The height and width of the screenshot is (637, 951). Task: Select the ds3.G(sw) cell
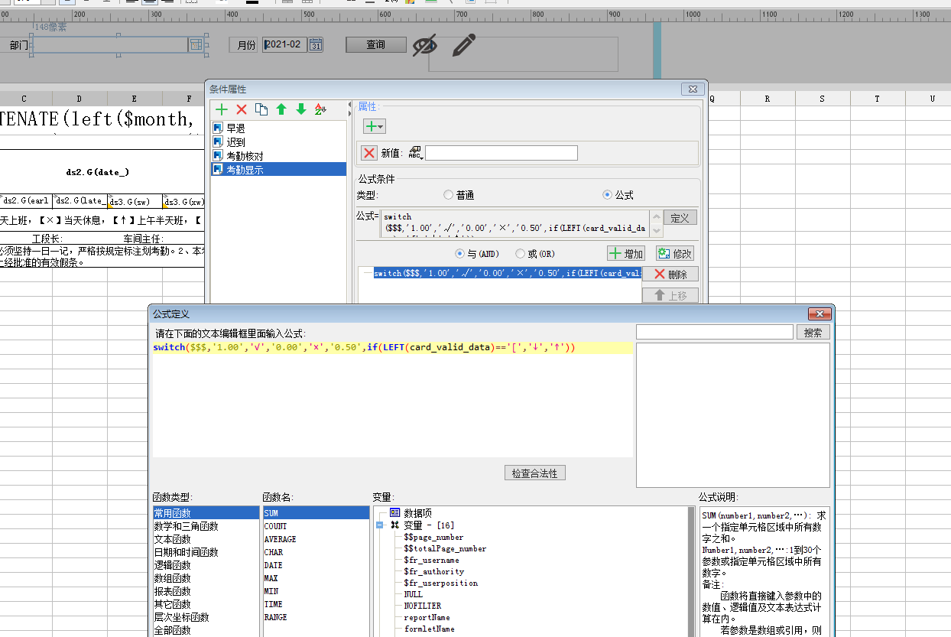(135, 201)
